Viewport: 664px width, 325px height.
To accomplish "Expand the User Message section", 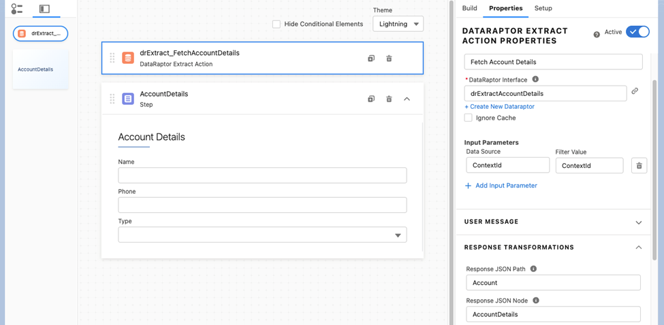I will click(639, 222).
